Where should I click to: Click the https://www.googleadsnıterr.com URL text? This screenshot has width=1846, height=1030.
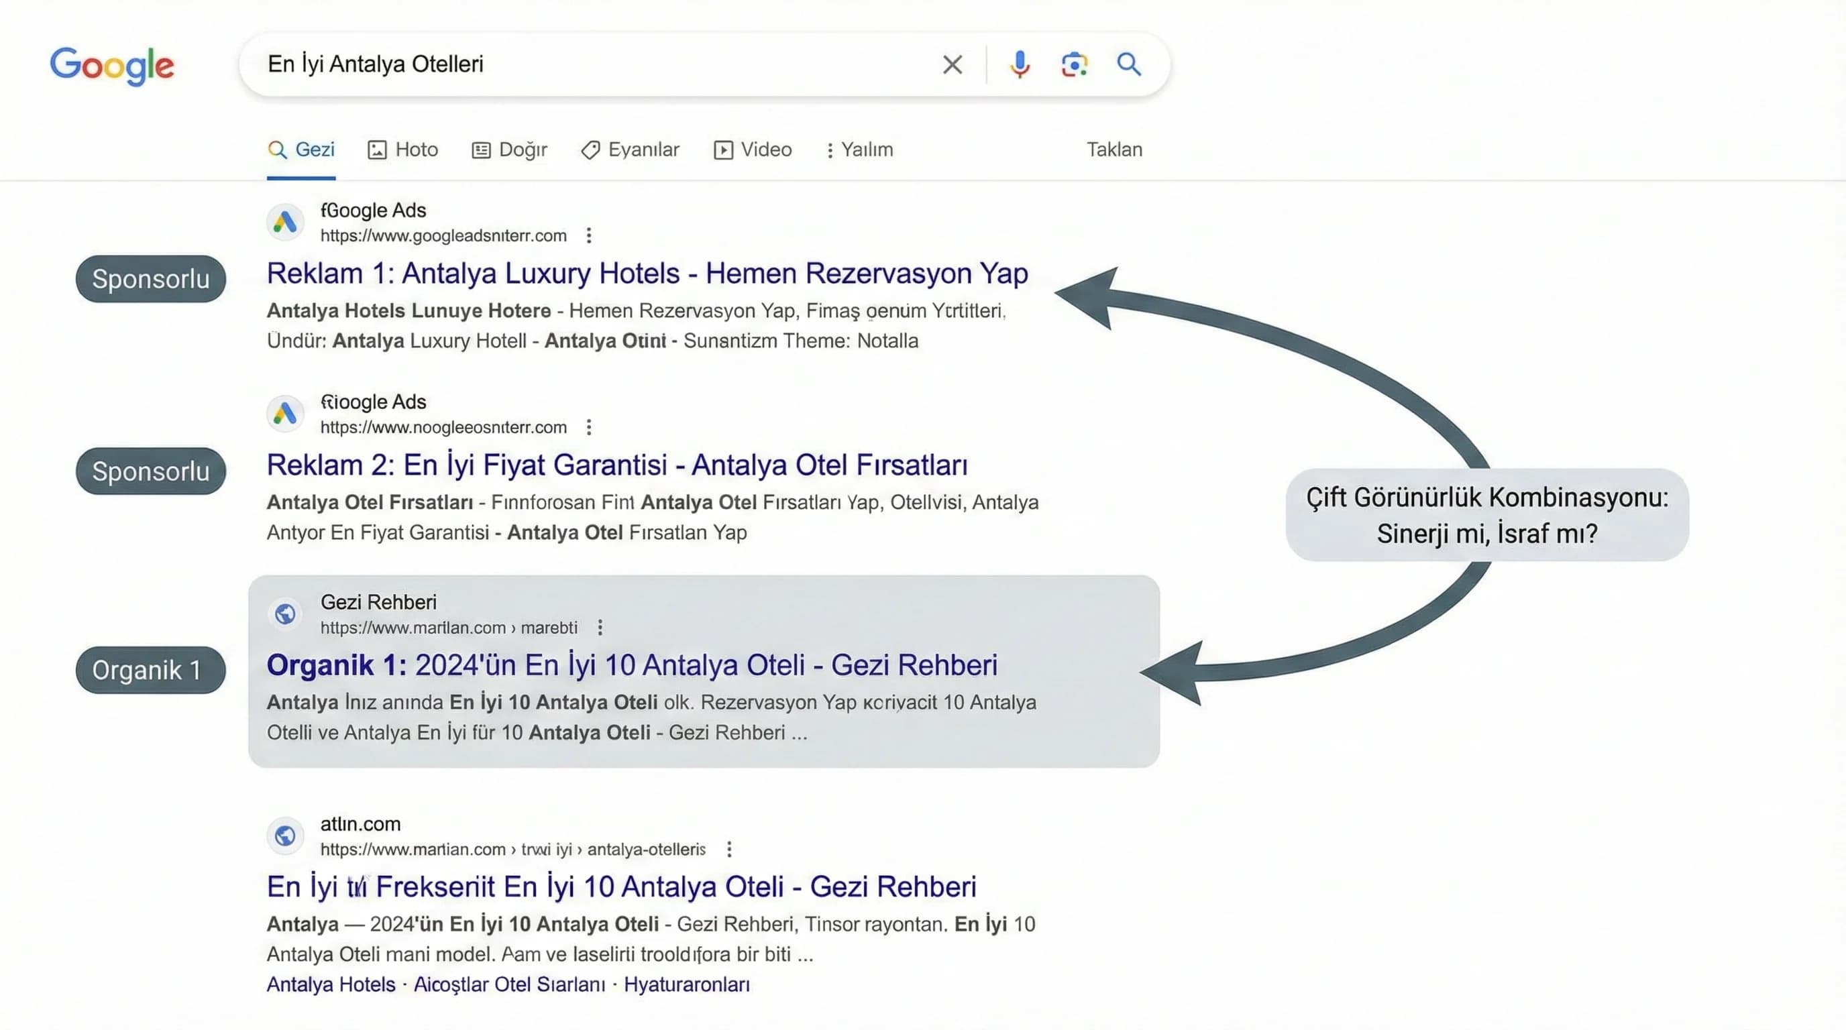click(443, 235)
